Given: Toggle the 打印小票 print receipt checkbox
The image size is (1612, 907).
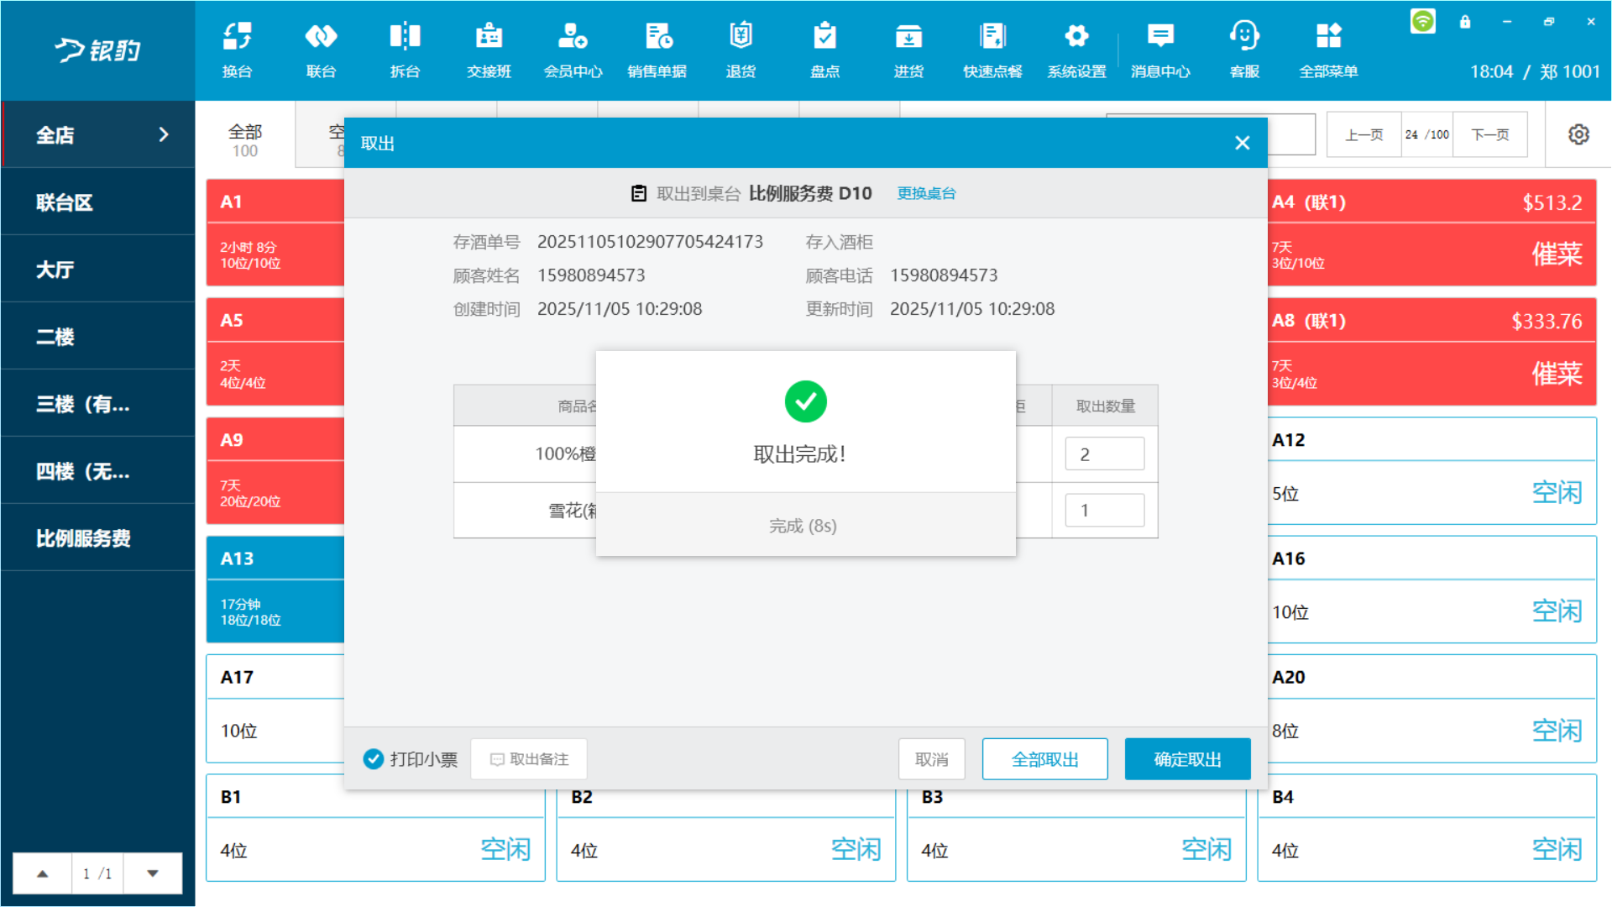Looking at the screenshot, I should pyautogui.click(x=374, y=759).
